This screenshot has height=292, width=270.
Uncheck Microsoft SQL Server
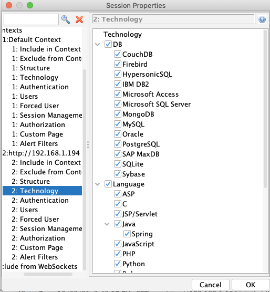[118, 104]
